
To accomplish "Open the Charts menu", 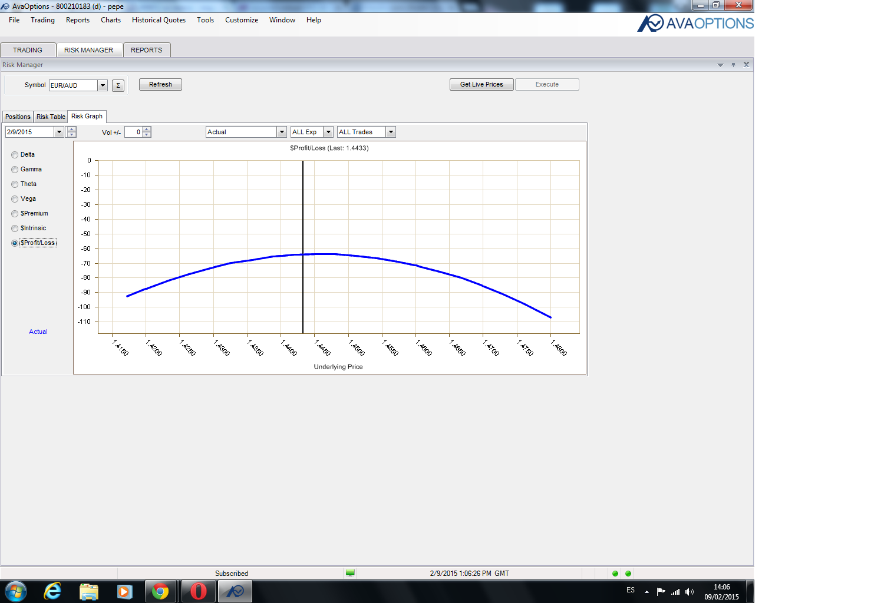I will pos(111,20).
